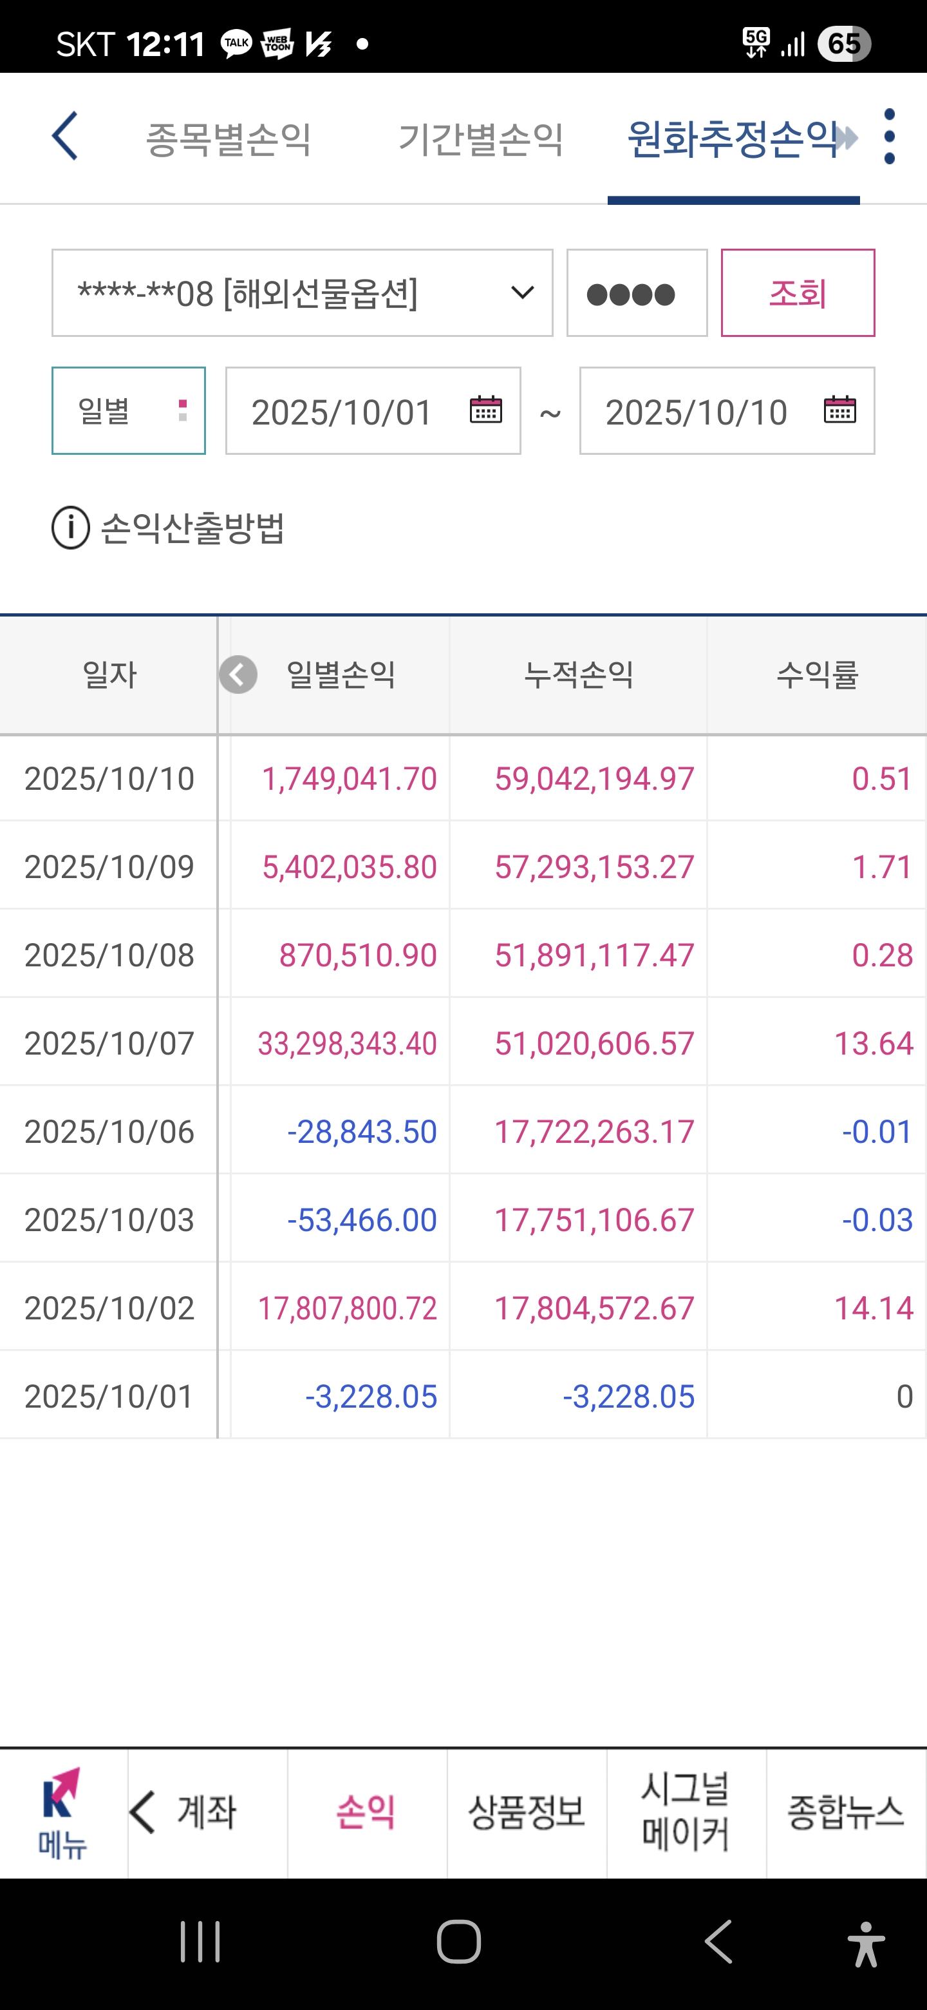Screen dimensions: 927x2010
Task: Tap the 수익률 column header
Action: (x=817, y=675)
